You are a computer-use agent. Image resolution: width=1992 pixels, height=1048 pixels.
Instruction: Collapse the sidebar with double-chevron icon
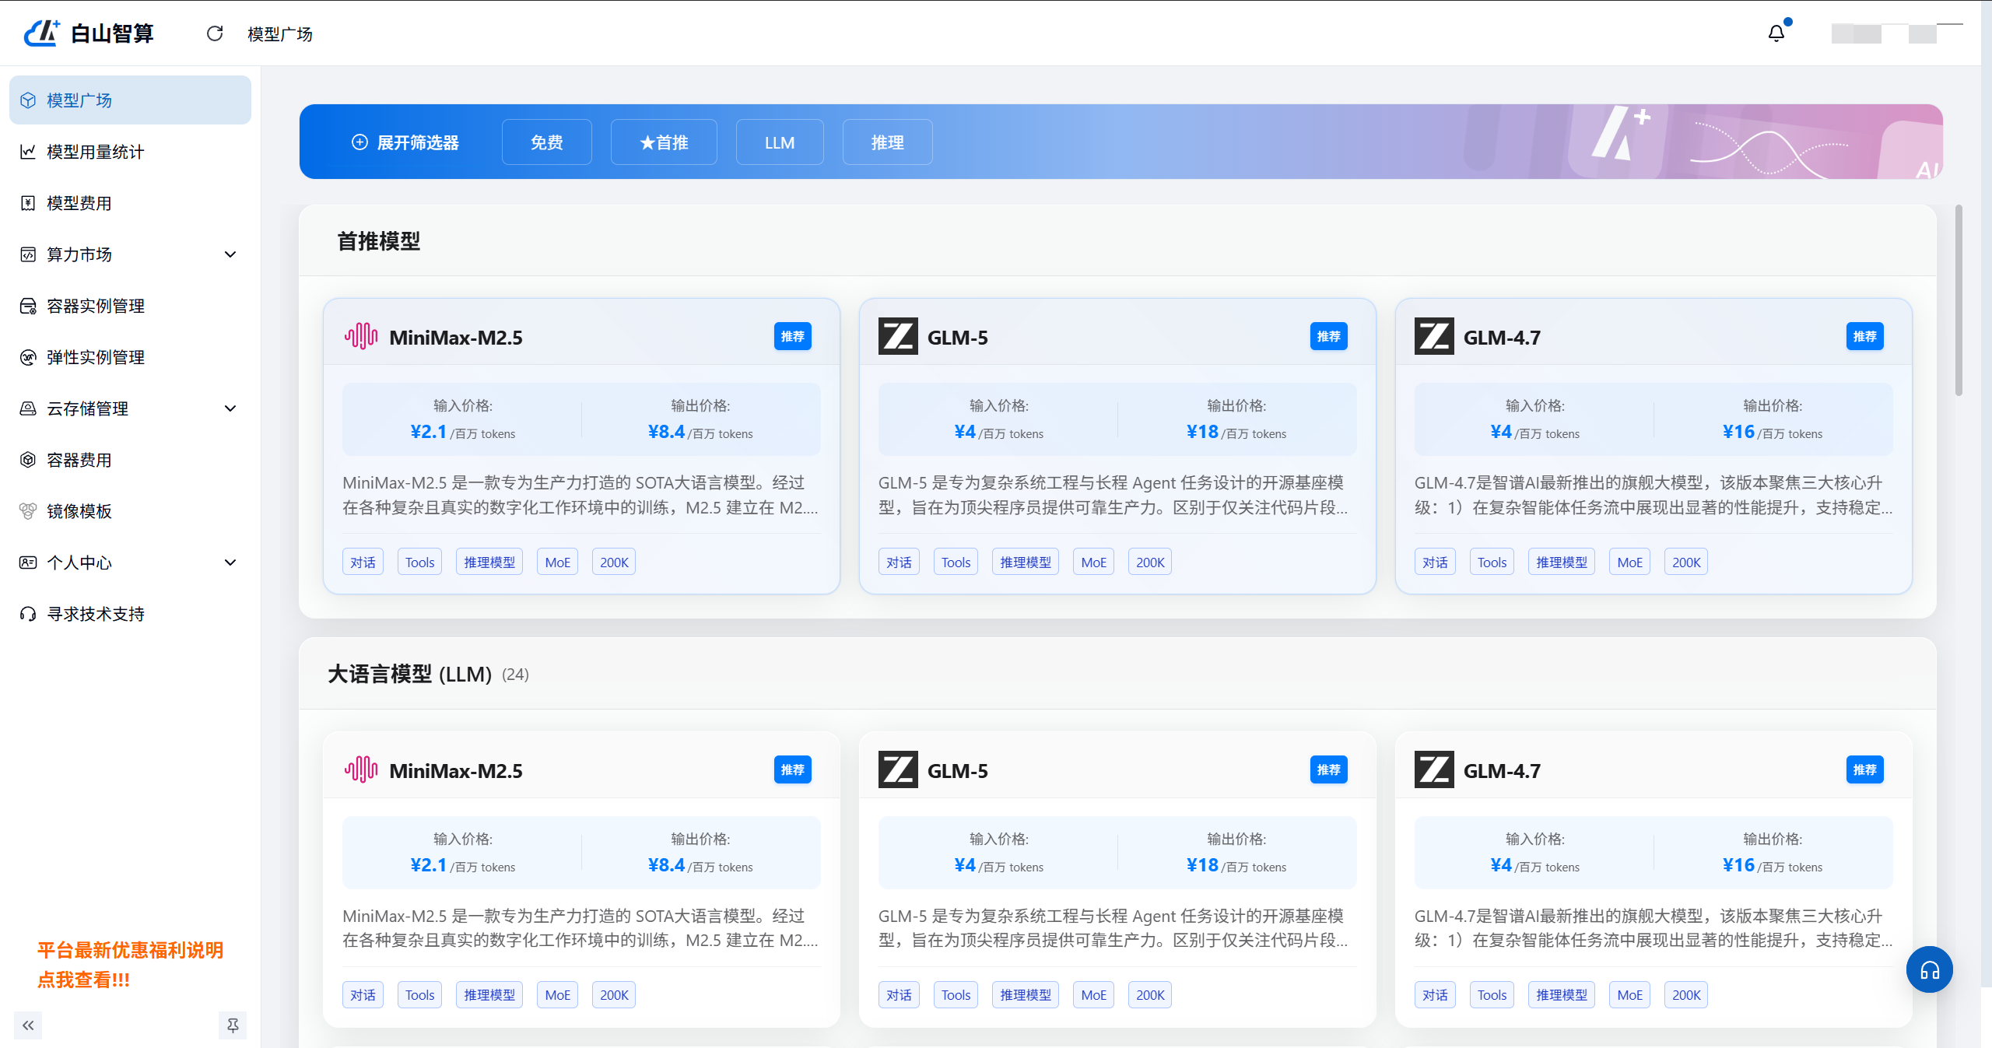tap(28, 1025)
